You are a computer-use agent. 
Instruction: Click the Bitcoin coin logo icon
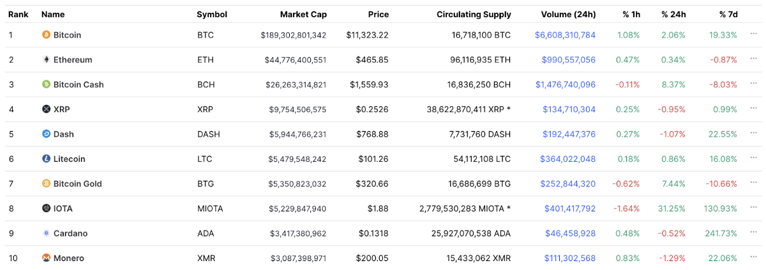click(x=46, y=35)
